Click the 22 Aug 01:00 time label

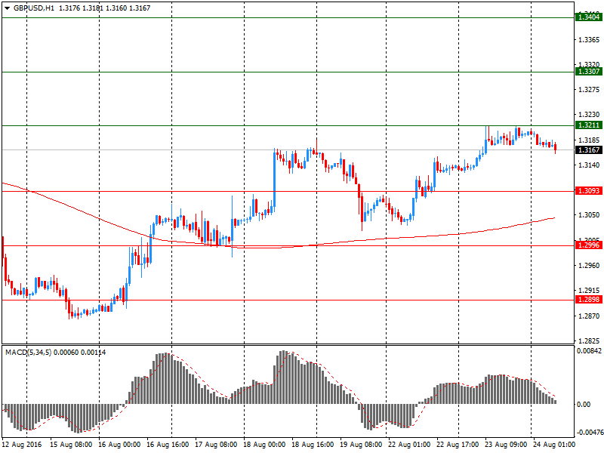tap(409, 445)
